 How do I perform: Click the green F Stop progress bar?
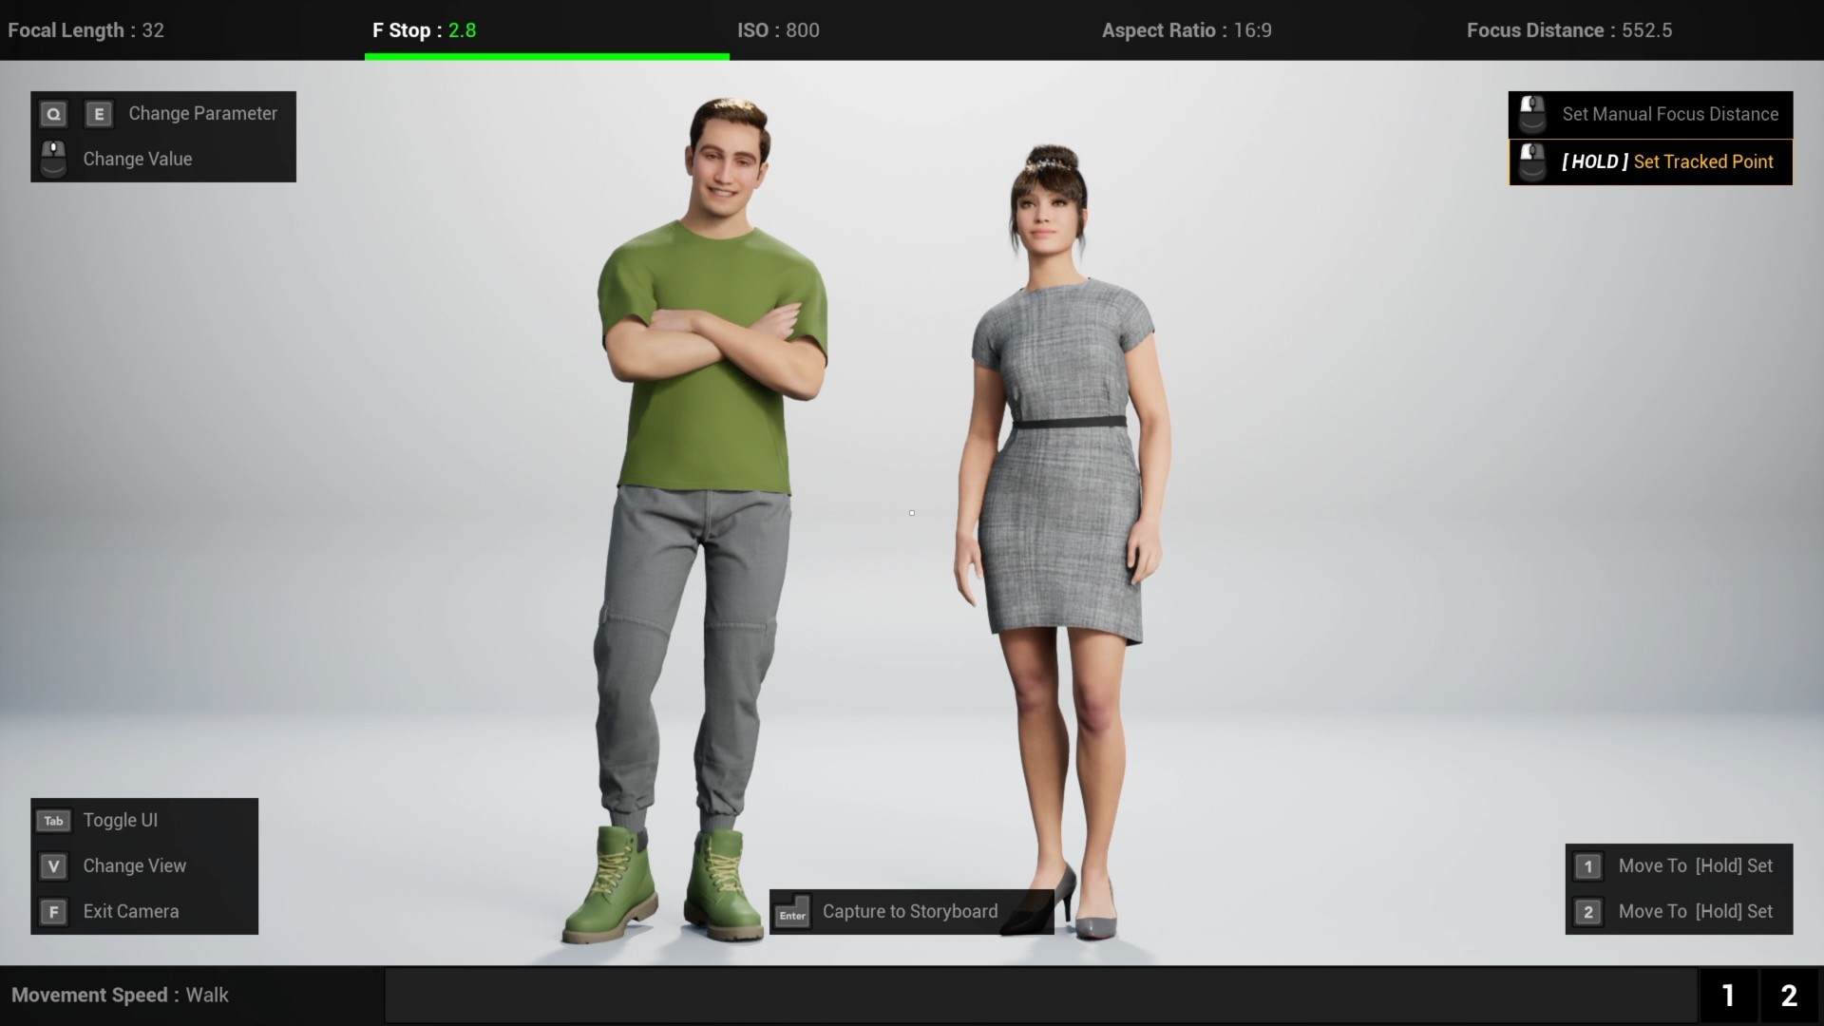click(x=546, y=57)
